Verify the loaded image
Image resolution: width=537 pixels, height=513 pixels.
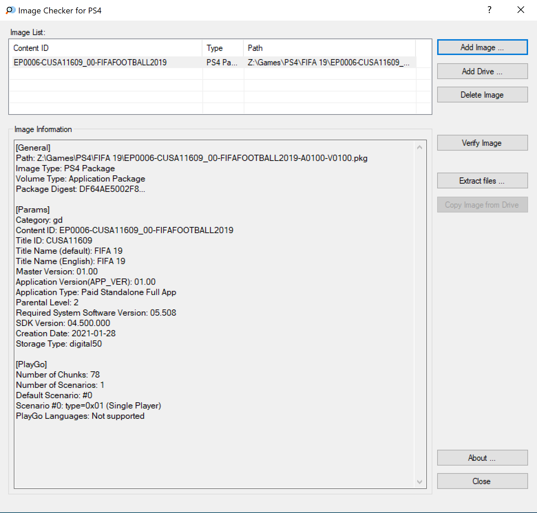click(482, 143)
